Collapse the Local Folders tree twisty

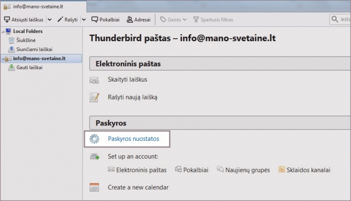point(3,32)
